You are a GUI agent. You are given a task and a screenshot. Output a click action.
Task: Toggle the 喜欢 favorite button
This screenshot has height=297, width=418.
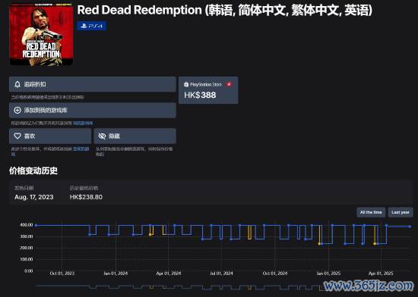(50, 136)
